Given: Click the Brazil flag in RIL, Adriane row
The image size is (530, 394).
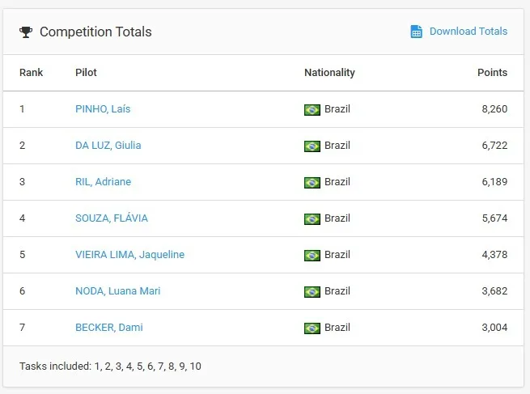Looking at the screenshot, I should coord(312,182).
